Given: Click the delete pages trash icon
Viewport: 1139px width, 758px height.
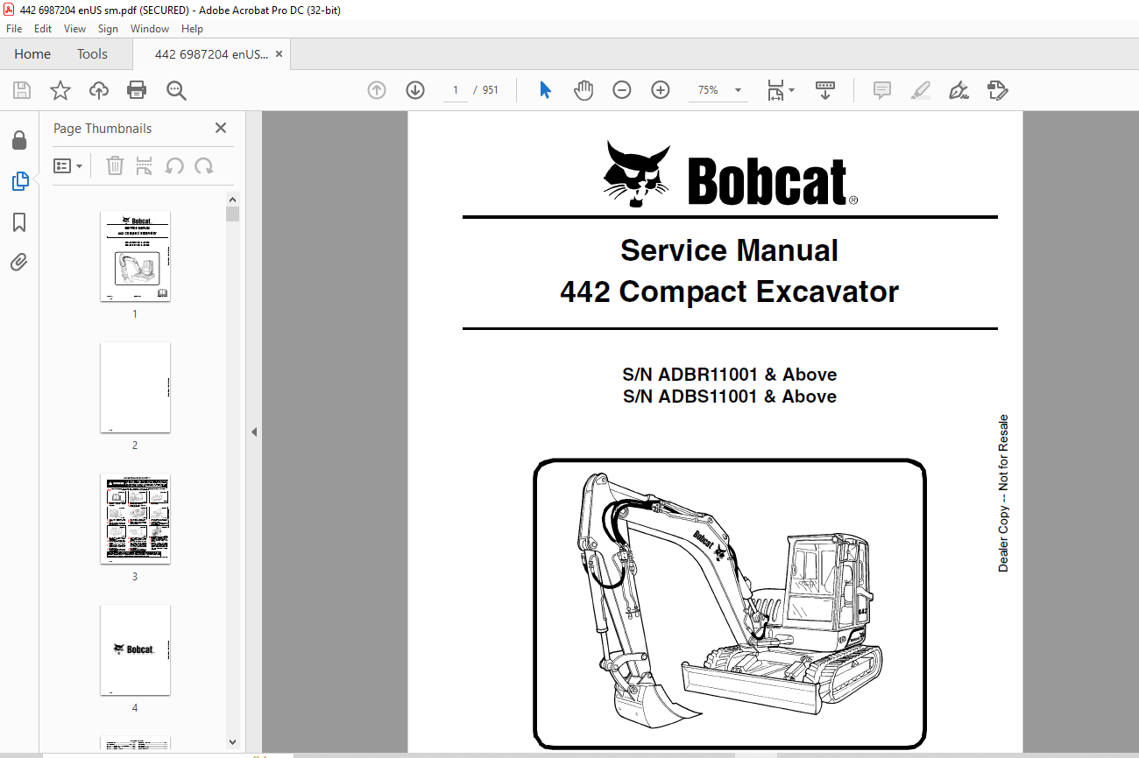Looking at the screenshot, I should (115, 165).
